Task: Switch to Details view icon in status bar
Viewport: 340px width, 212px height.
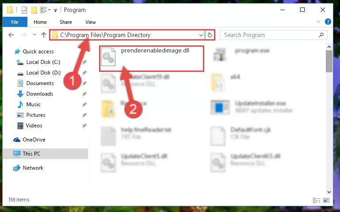Action: click(317, 201)
